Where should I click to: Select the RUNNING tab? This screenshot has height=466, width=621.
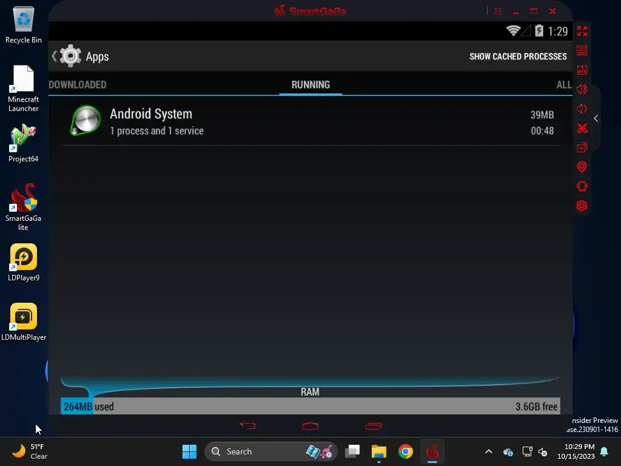[310, 84]
